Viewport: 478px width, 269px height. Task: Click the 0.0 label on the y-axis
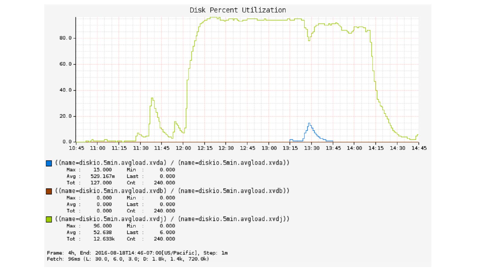[67, 142]
